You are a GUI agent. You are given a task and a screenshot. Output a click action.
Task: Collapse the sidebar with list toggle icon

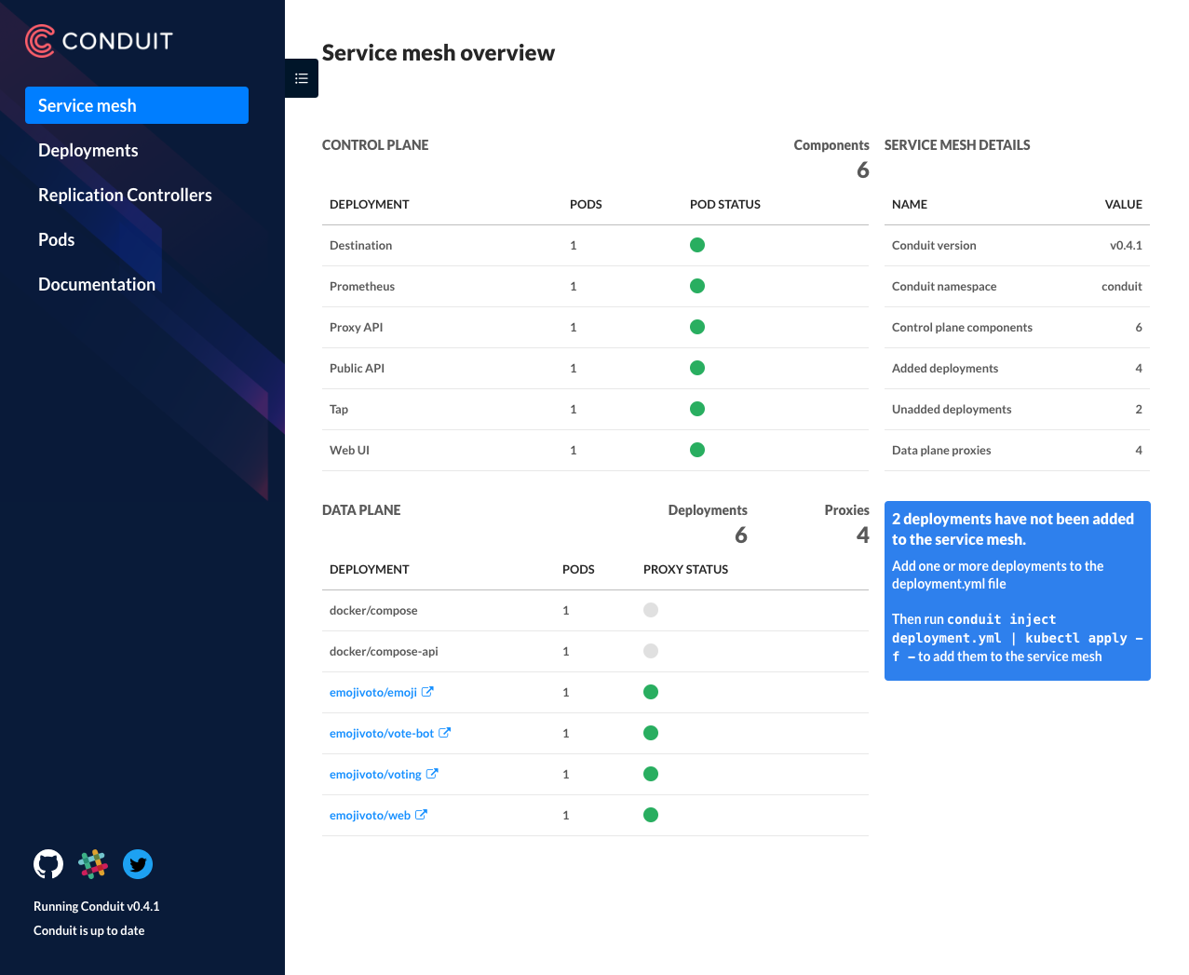click(x=302, y=78)
